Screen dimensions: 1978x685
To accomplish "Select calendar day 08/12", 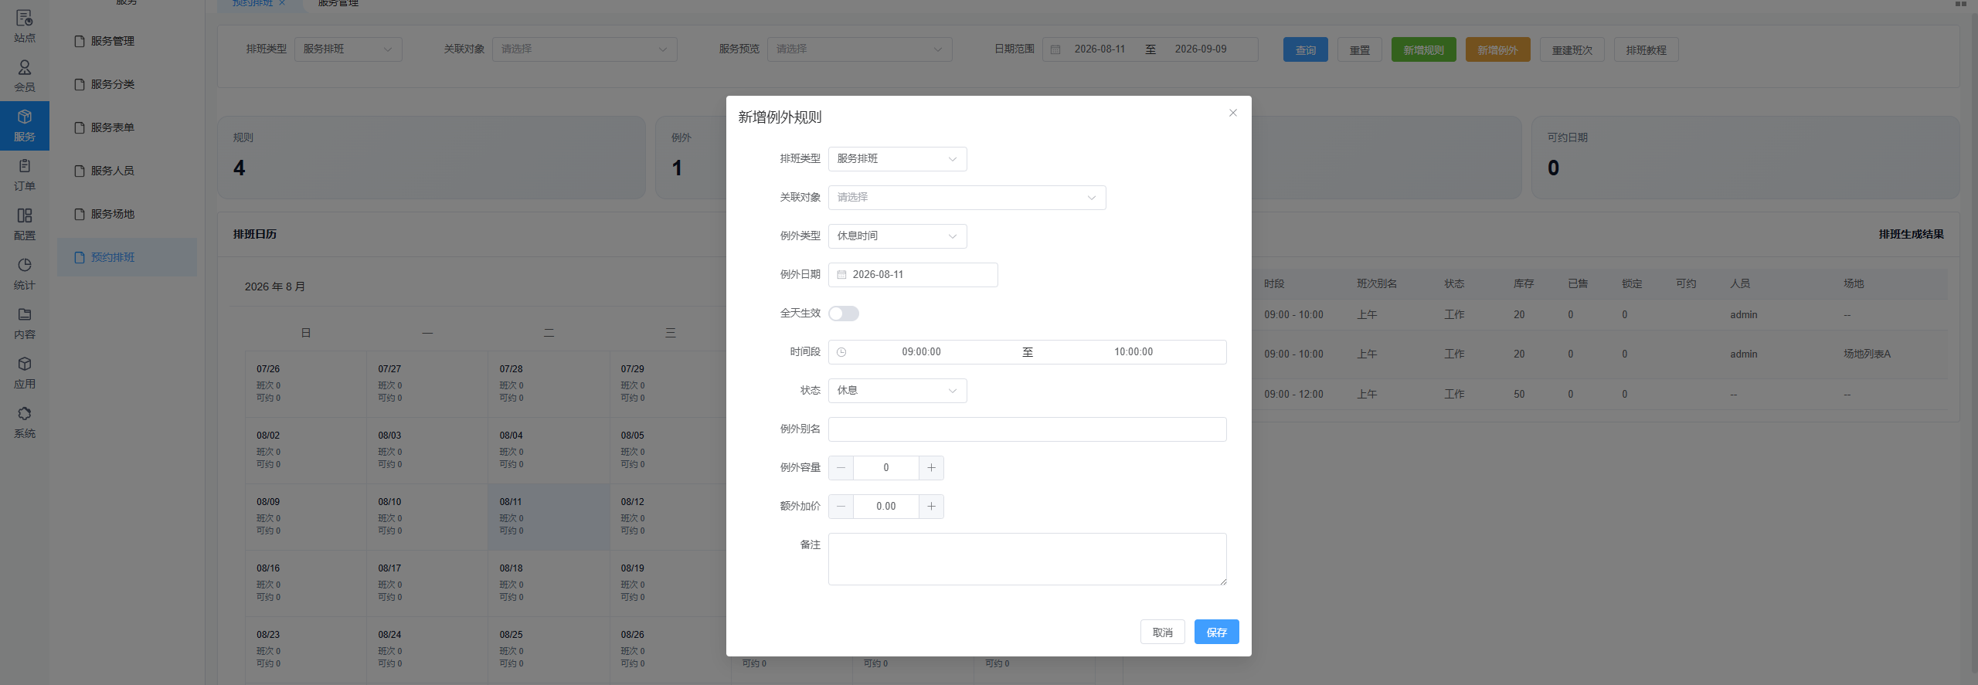I will [x=670, y=517].
